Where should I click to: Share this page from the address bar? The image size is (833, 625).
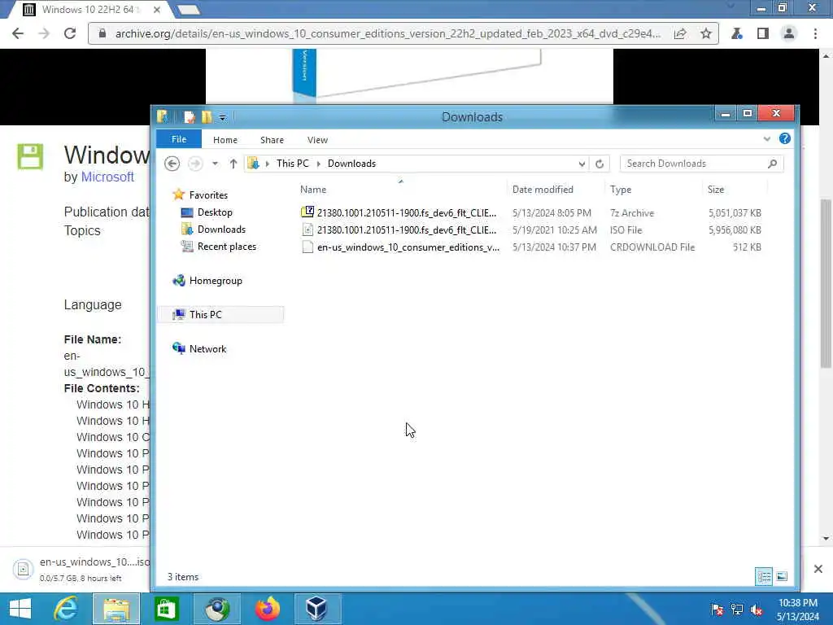coord(680,33)
